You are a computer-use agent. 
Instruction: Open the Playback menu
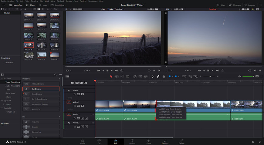coord(60,1)
